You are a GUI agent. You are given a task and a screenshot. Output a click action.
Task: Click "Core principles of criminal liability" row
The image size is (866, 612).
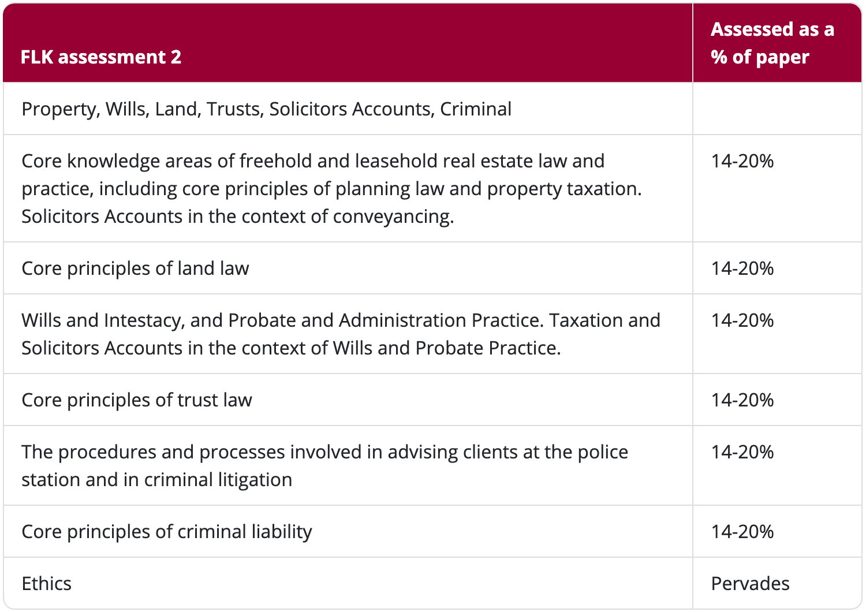(x=166, y=532)
